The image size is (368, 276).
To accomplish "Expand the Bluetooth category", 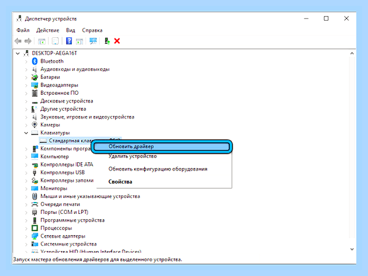I will coord(26,62).
